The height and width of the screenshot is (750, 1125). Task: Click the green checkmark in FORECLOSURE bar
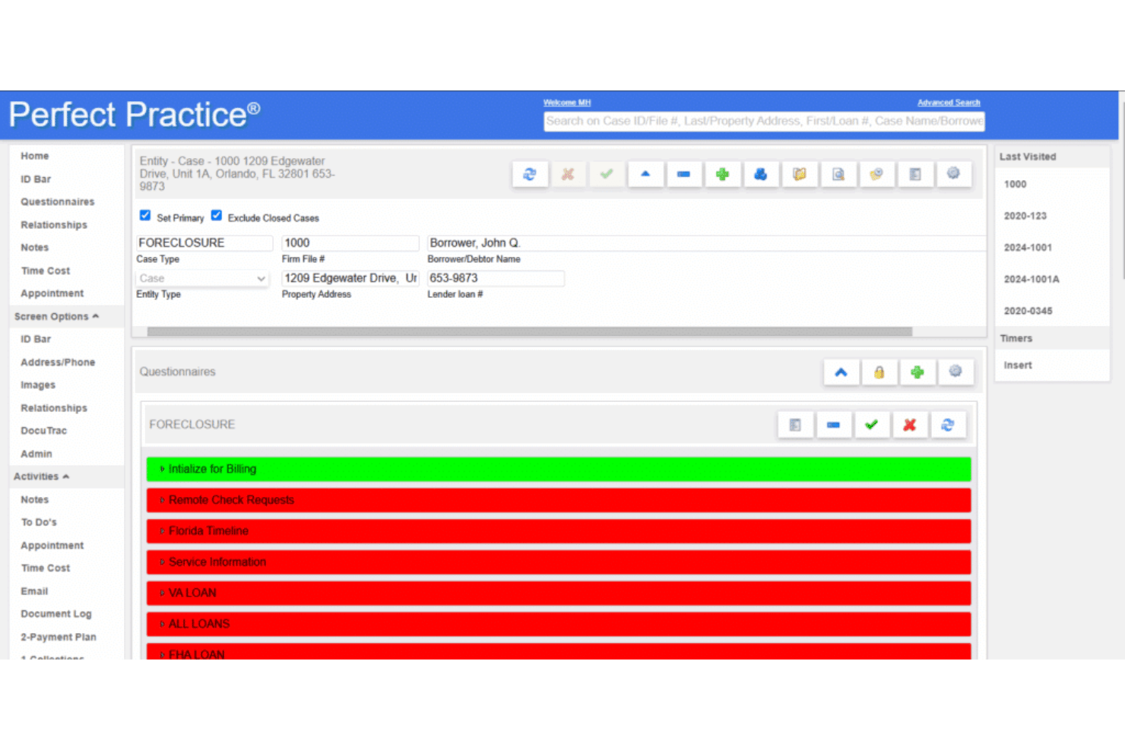[872, 425]
